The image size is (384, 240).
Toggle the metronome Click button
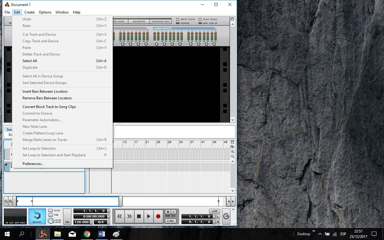pos(50,211)
